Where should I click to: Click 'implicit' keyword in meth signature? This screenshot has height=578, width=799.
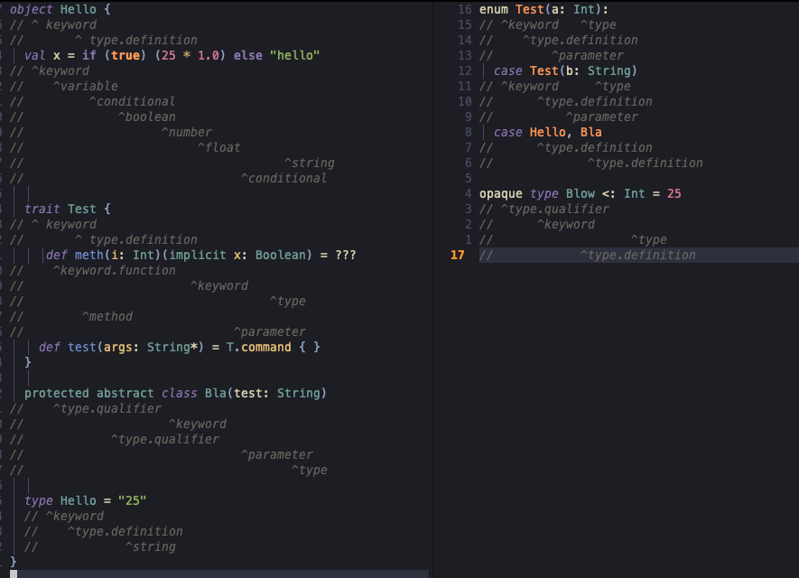coord(198,255)
